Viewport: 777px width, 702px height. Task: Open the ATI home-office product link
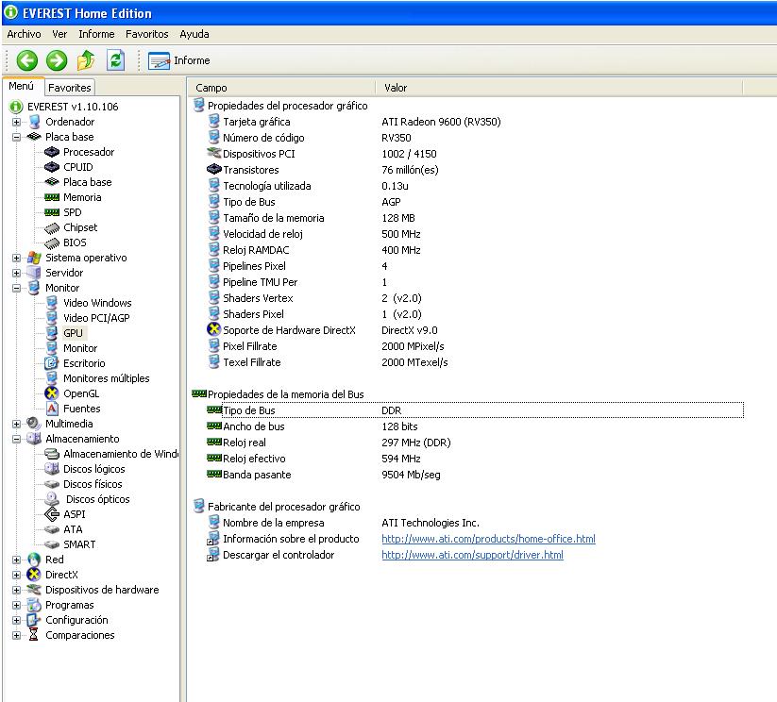[x=488, y=539]
